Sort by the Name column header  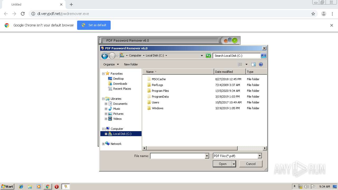coord(178,72)
